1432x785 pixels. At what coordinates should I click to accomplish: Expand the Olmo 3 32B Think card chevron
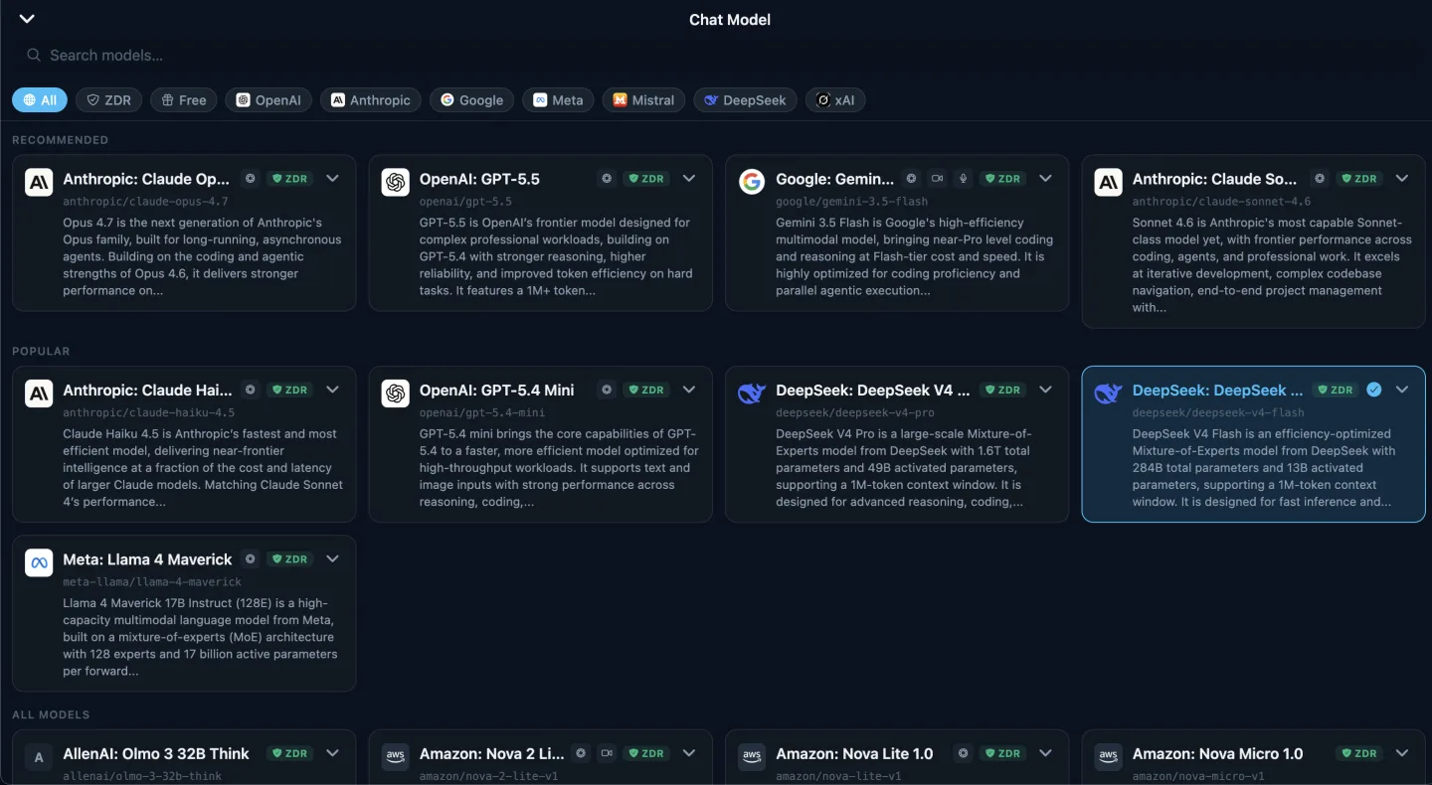pos(332,753)
